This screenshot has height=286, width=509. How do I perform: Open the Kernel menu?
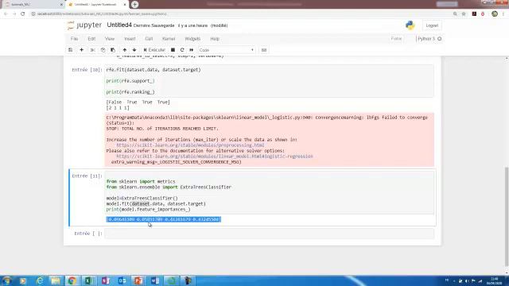(x=169, y=39)
